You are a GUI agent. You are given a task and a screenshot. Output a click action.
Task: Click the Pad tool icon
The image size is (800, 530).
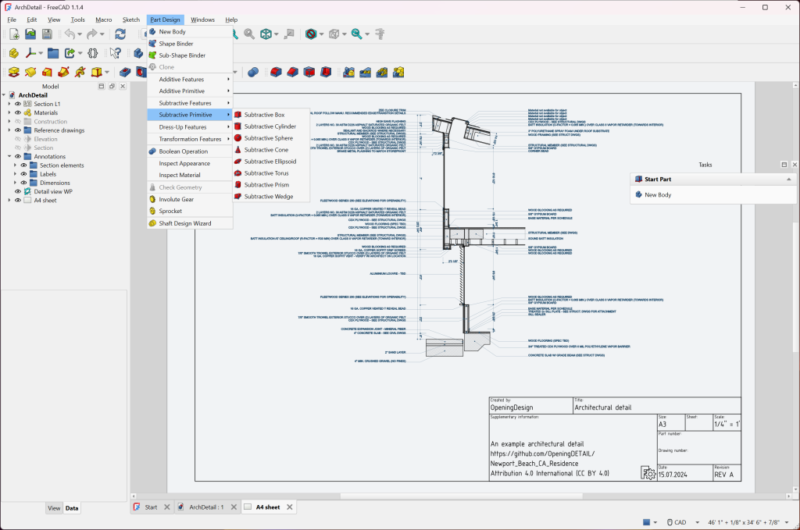click(14, 73)
